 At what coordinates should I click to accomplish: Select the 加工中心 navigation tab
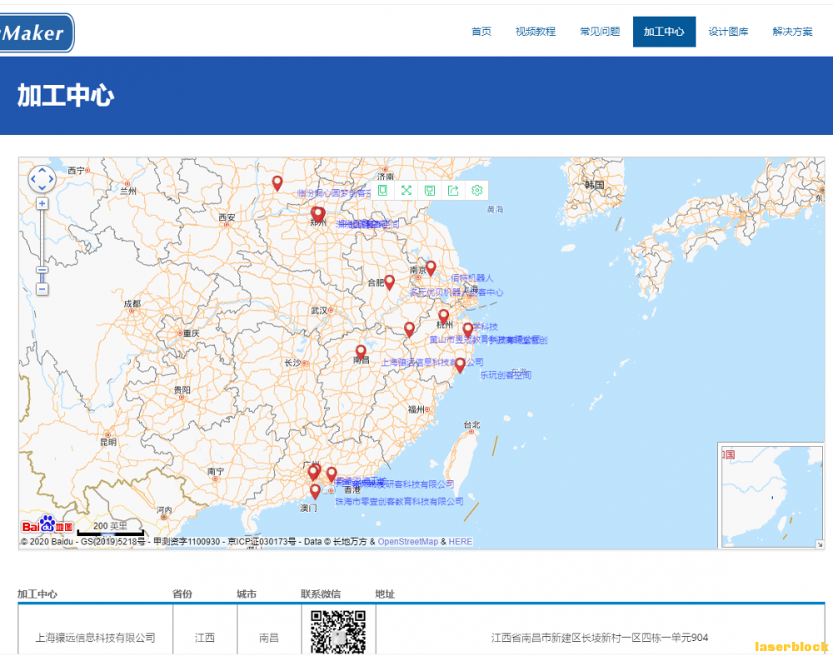pos(664,32)
